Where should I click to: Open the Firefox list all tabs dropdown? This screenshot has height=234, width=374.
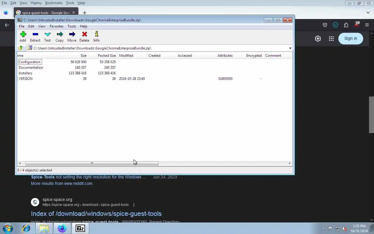[368, 13]
